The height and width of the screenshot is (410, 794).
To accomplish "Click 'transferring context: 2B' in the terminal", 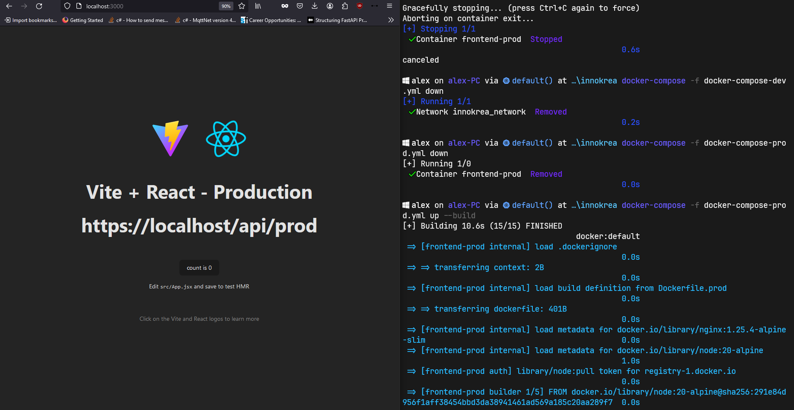I will coord(489,267).
